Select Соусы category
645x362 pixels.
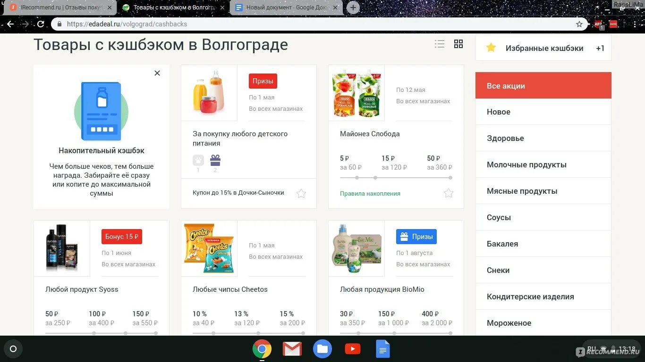click(543, 217)
